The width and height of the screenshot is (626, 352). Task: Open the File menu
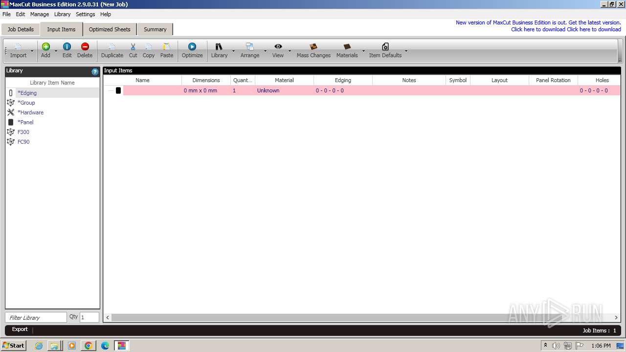[6, 14]
